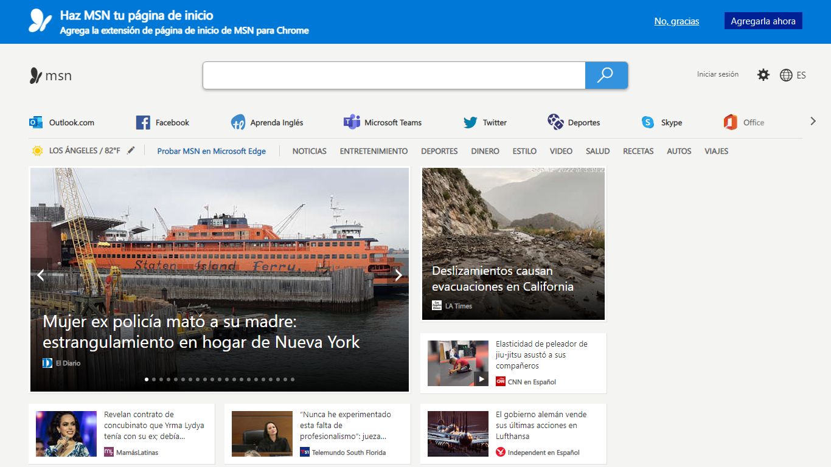Screen dimensions: 831x467
Task: Open DINERO section
Action: coord(485,151)
